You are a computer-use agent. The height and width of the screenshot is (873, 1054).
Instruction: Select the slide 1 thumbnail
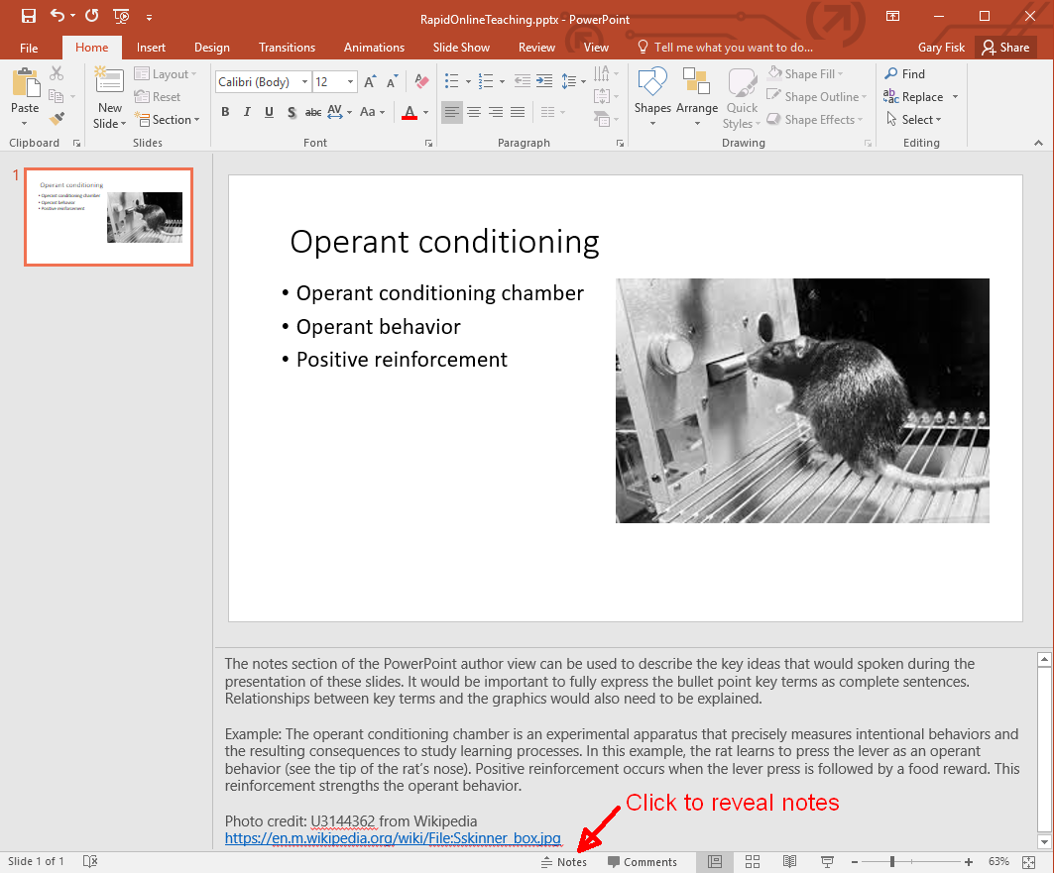[x=108, y=217]
